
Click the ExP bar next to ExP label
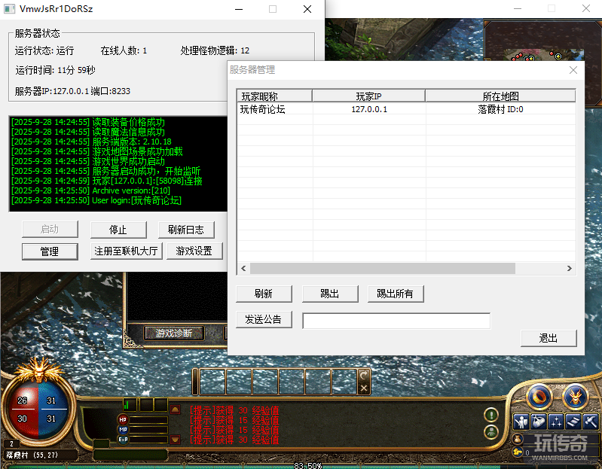(148, 440)
